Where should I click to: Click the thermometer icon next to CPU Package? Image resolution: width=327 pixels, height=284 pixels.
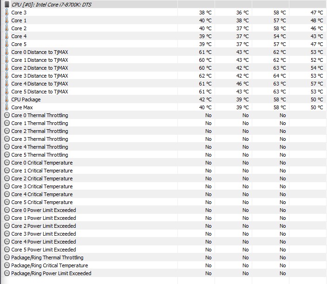7,99
